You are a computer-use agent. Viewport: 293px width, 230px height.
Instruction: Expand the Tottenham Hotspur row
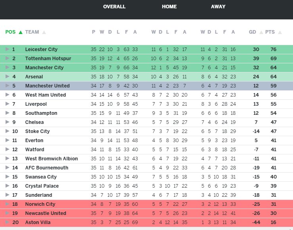[7, 59]
